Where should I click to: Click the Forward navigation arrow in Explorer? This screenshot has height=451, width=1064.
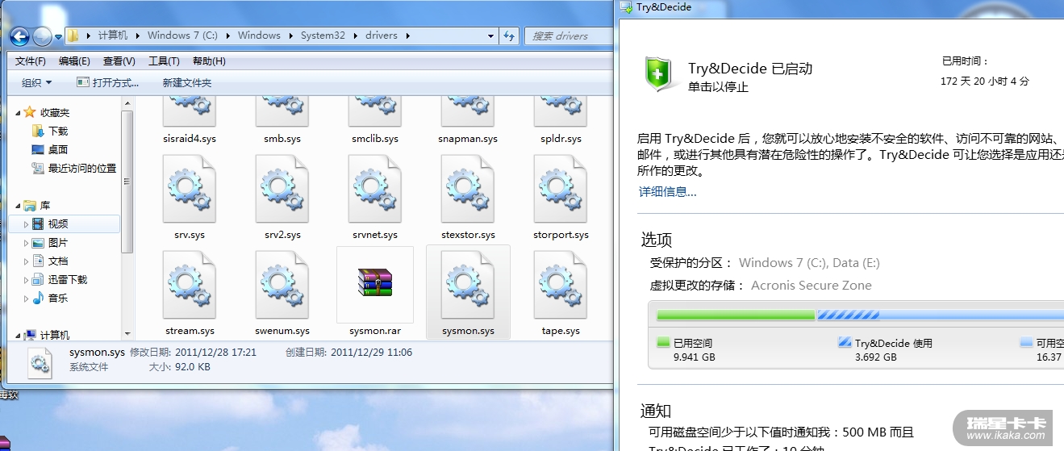pos(41,36)
